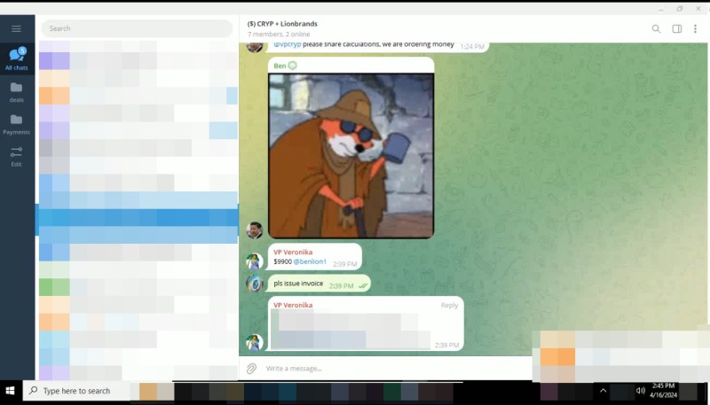This screenshot has width=710, height=405.
Task: Click the @benlion1 mention
Action: pyautogui.click(x=310, y=261)
